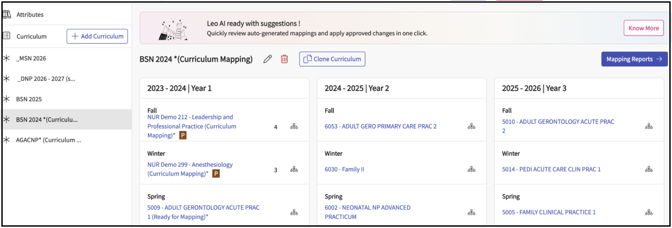
Task: Click hierarchy icon for 5014 Pedi Acute Care
Action: [x=648, y=169]
